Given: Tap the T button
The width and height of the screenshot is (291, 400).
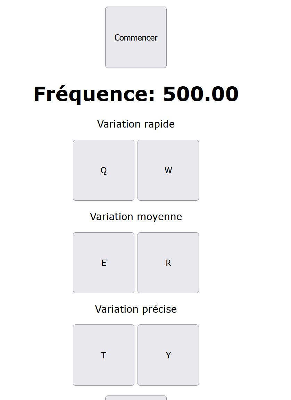Looking at the screenshot, I should 103,355.
